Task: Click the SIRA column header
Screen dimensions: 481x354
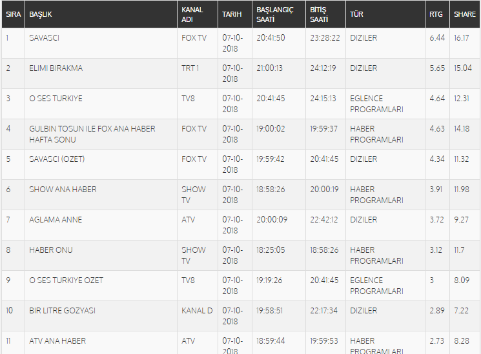Action: click(13, 14)
